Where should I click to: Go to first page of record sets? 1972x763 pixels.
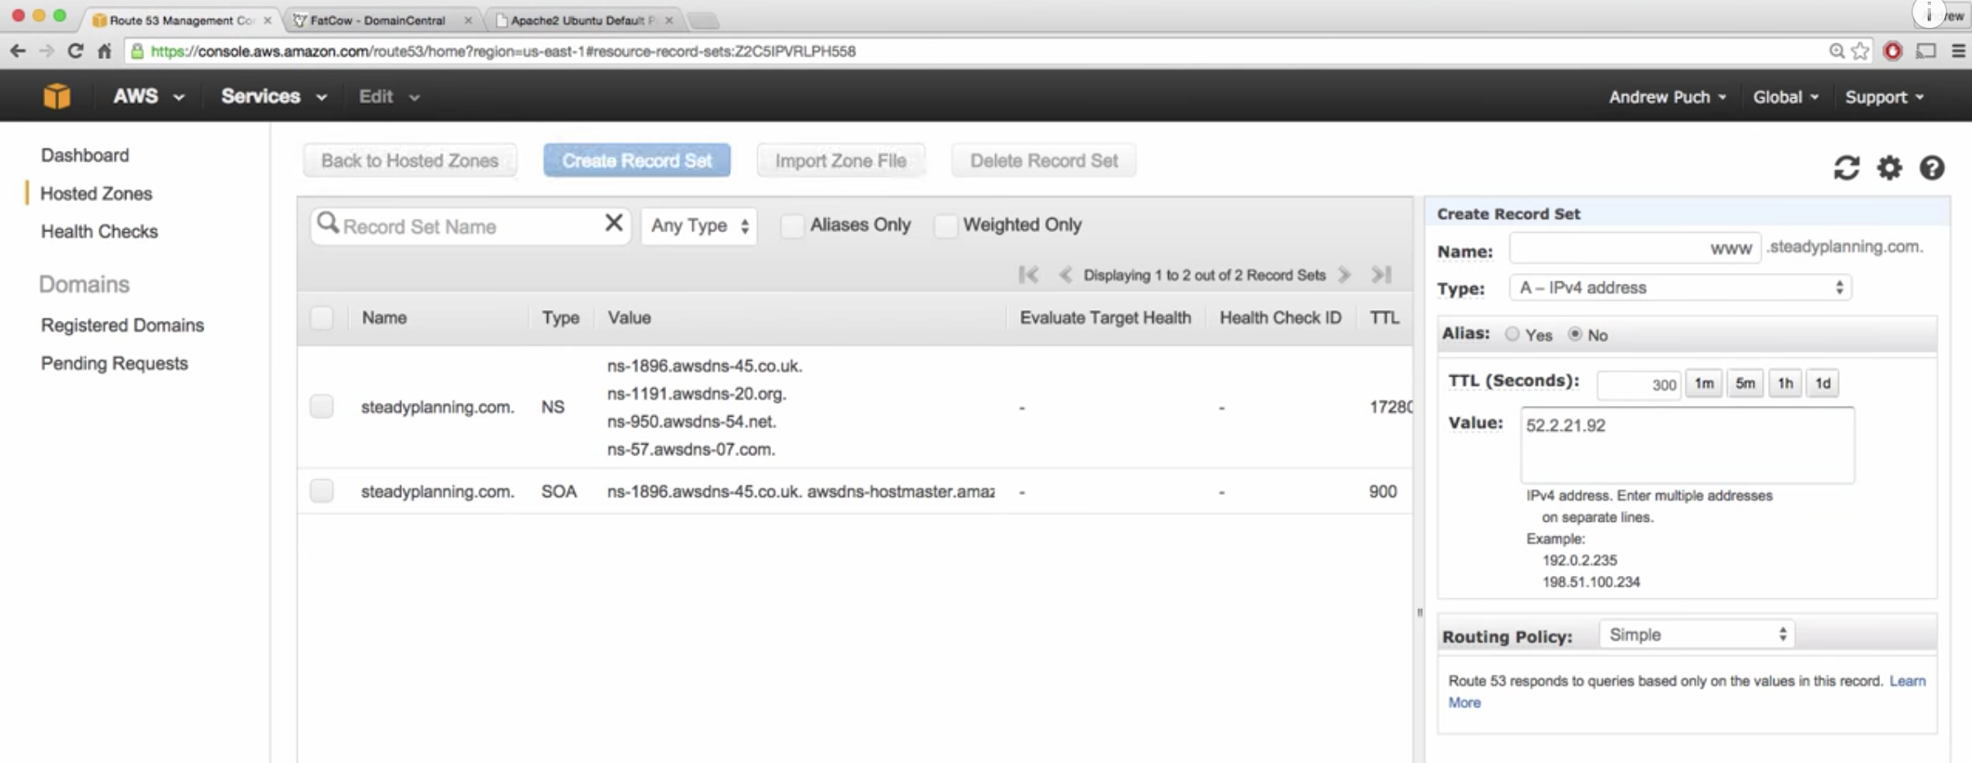tap(1028, 275)
